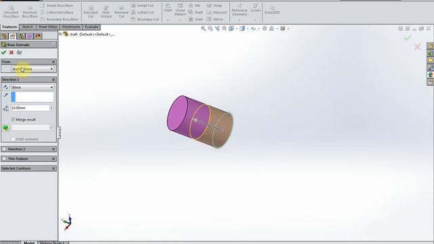Image resolution: width=434 pixels, height=244 pixels.
Task: Click the viewport green confirm checkmark
Action: [x=407, y=38]
